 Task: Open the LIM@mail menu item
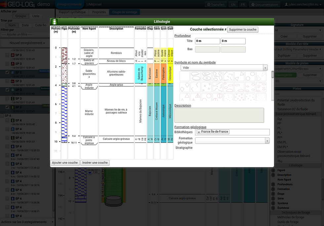click(x=94, y=4)
